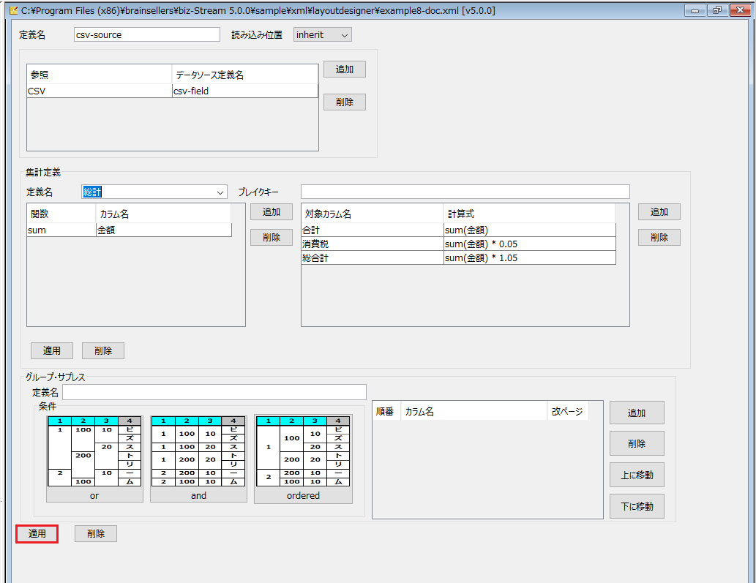This screenshot has width=756, height=583.
Task: Select the CSV row in the 参照 table
Action: coord(173,91)
